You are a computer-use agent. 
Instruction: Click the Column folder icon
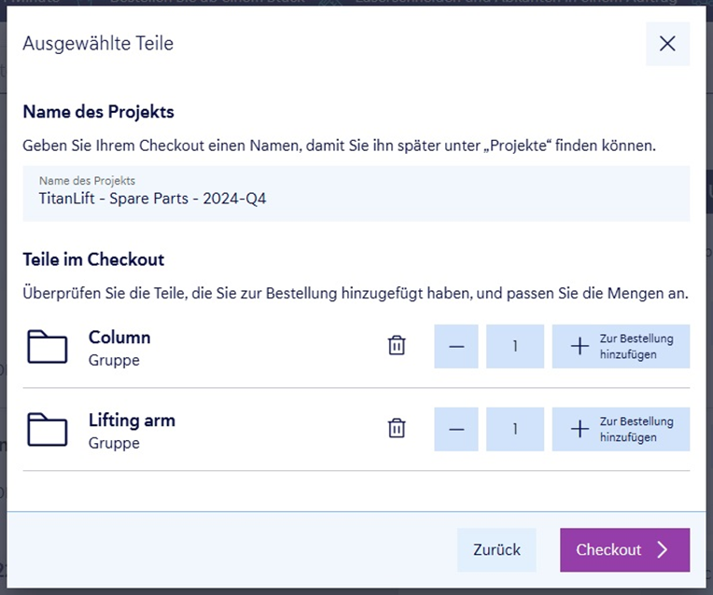point(48,346)
